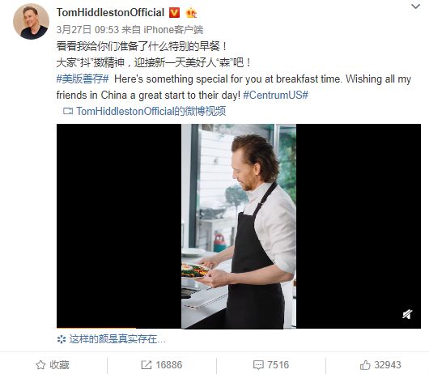Open comments via the speech bubble icon

[258, 365]
